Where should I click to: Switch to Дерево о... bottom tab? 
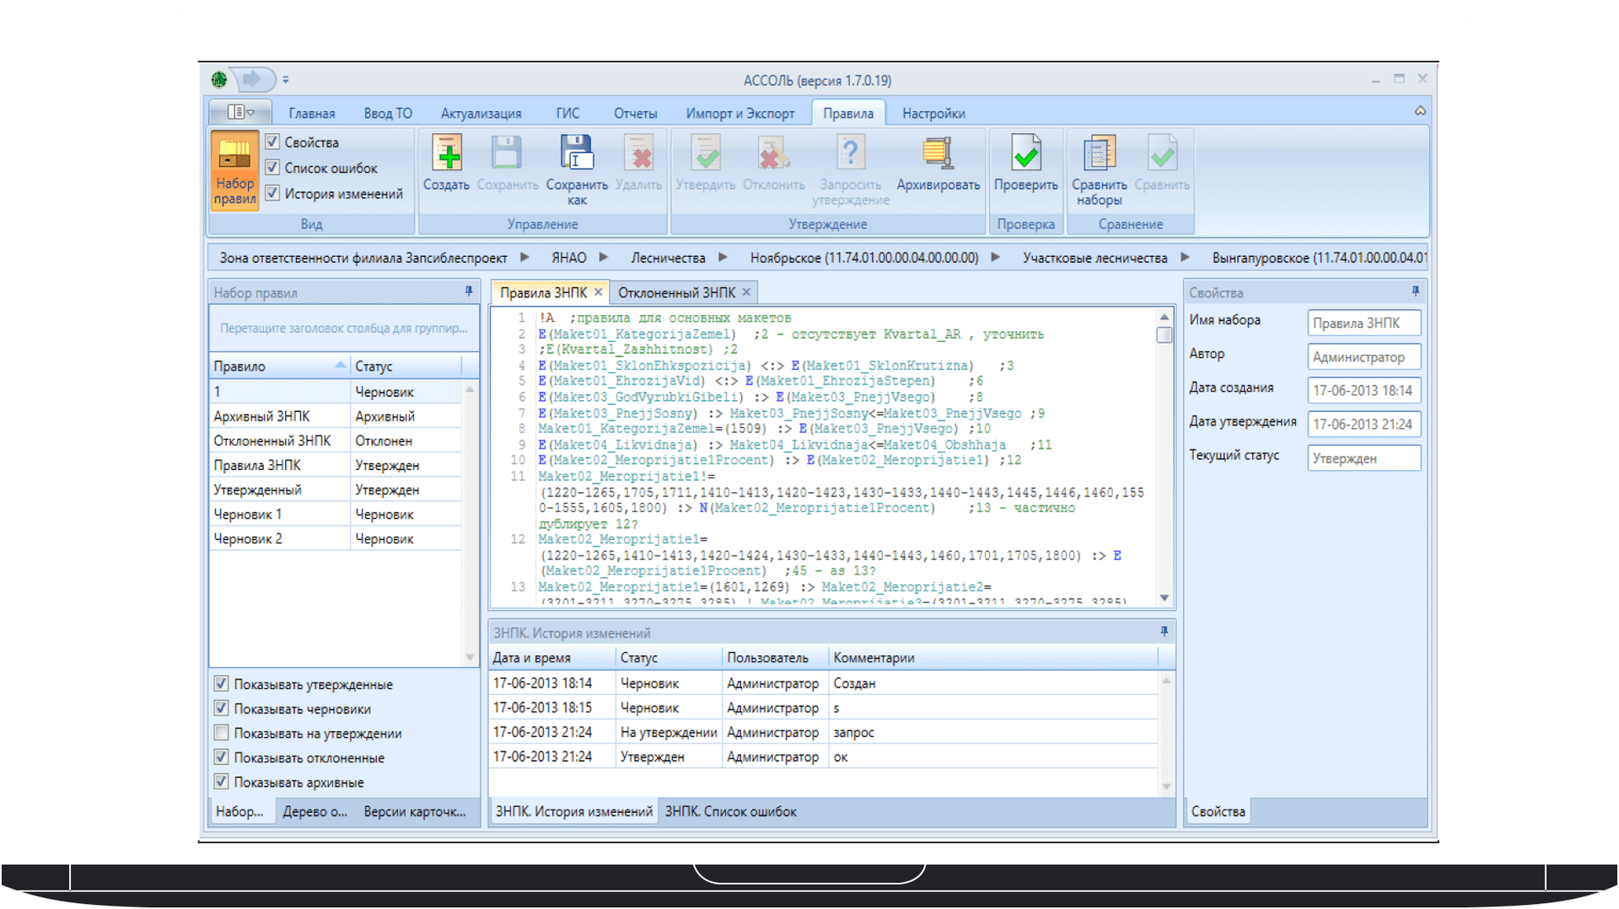pos(315,811)
